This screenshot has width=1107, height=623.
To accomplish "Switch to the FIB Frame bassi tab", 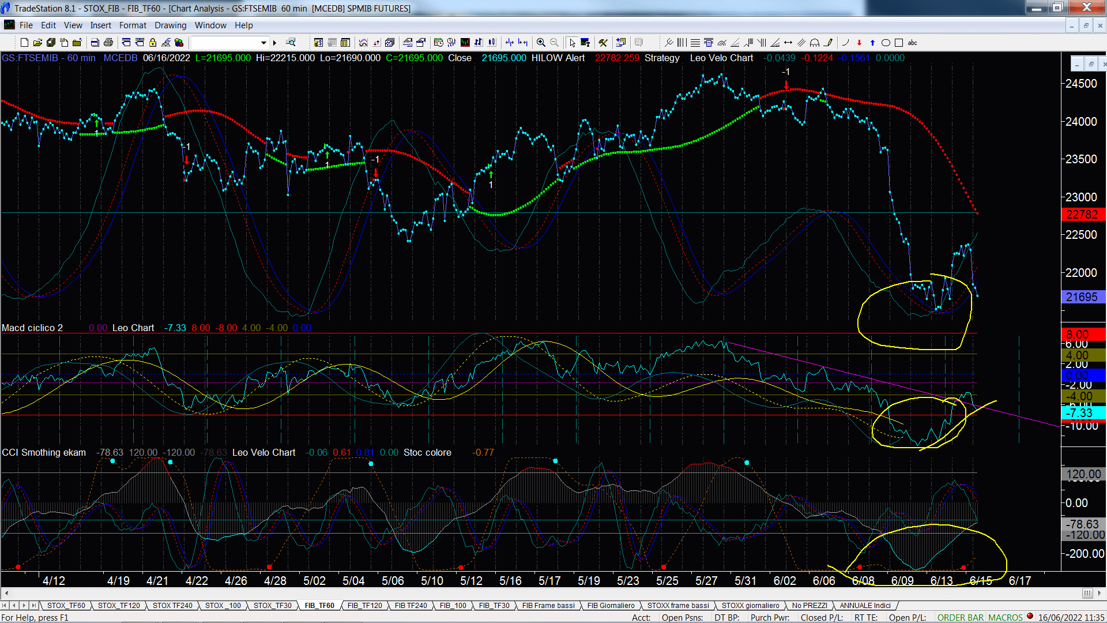I will (548, 606).
